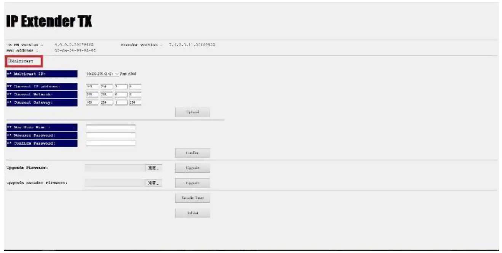502x253 pixels.
Task: Edit first octet of Current Gateway
Action: pos(92,103)
